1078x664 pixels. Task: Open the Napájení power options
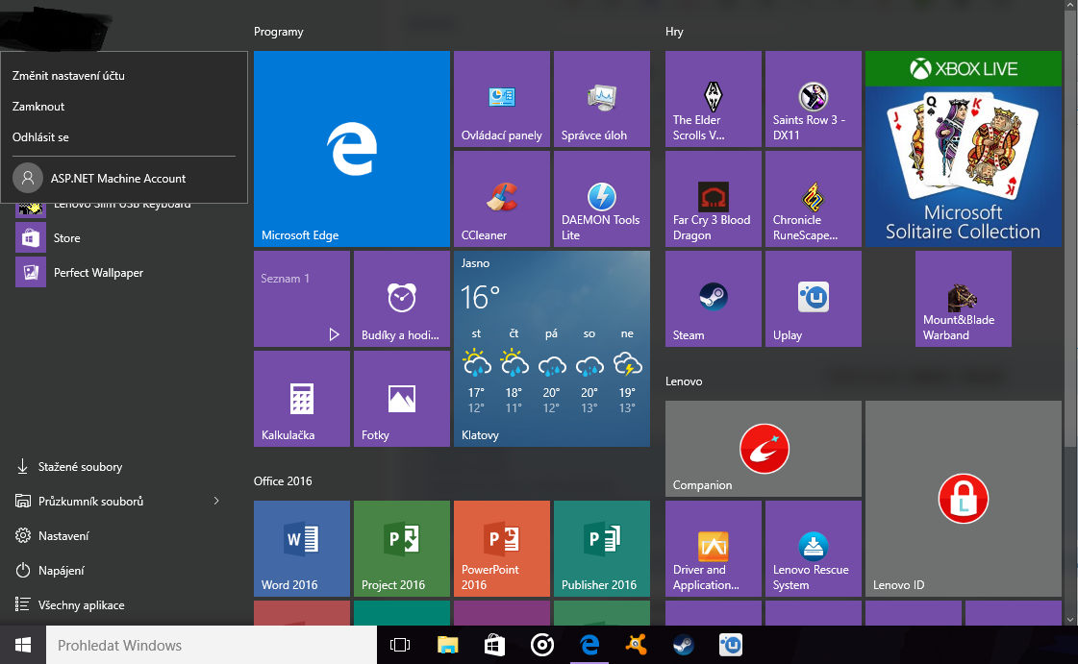click(x=63, y=571)
